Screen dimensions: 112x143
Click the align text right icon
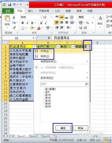click(66, 22)
